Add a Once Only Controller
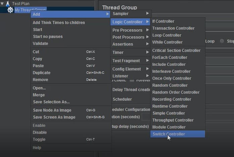 (178, 78)
